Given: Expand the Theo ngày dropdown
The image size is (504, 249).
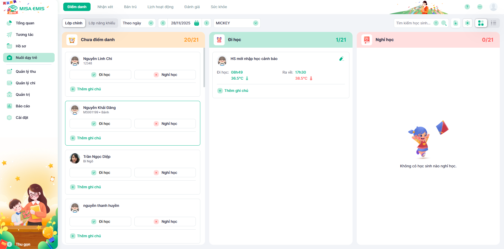Looking at the screenshot, I should click(138, 23).
